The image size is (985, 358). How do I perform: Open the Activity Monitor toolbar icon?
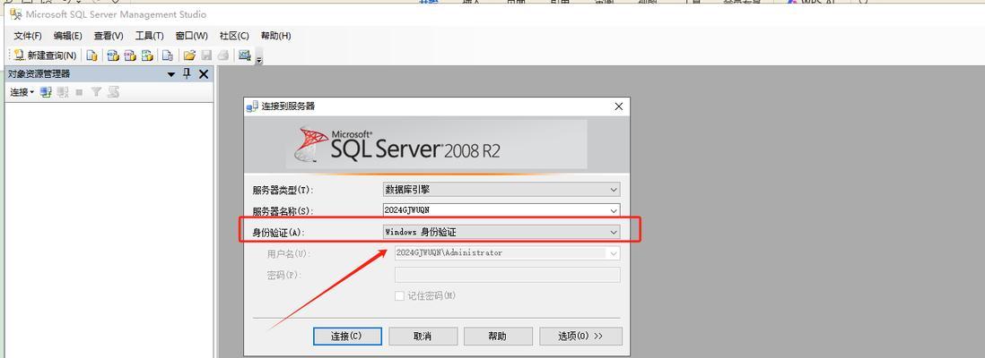click(x=244, y=55)
